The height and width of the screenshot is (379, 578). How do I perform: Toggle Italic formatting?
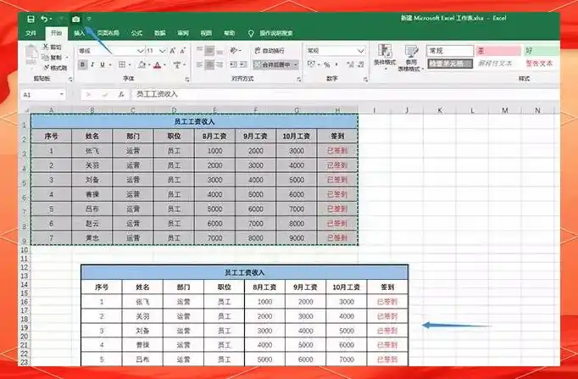tap(92, 65)
